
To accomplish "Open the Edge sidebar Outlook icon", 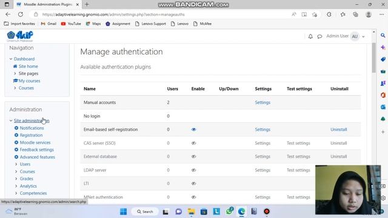I will 383,107.
